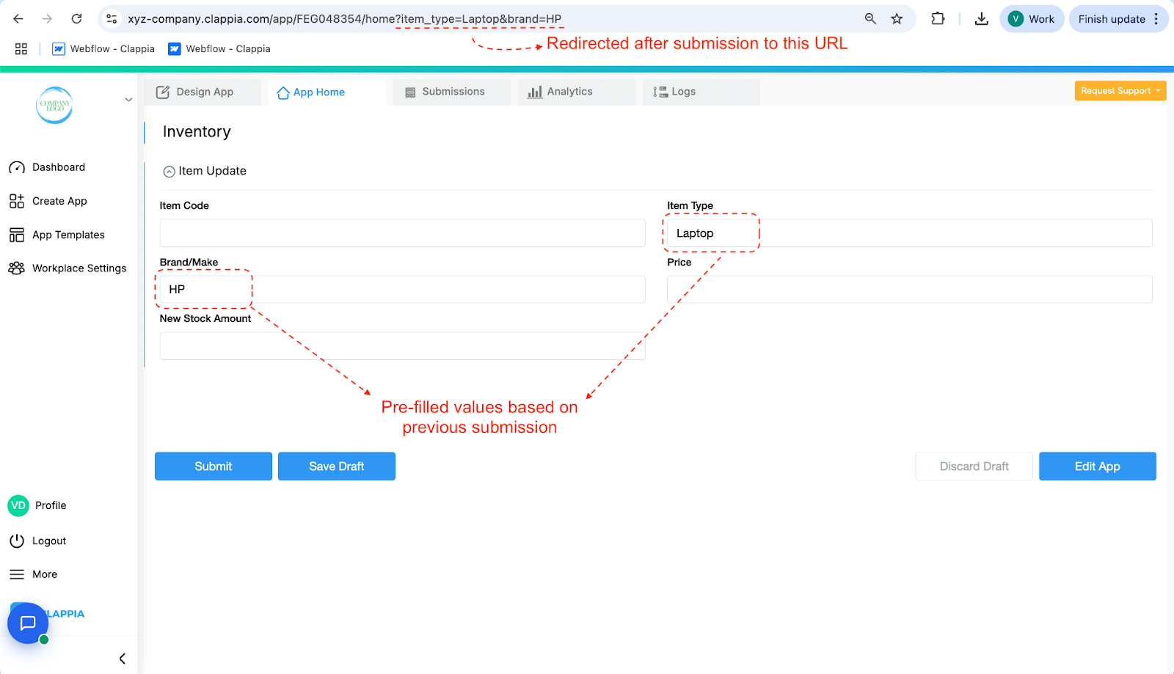Click the Price input field
The image size is (1174, 674).
[x=910, y=290]
